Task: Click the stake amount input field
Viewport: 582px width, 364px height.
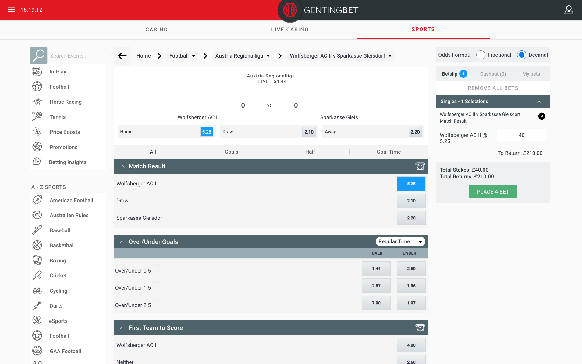Action: [521, 135]
